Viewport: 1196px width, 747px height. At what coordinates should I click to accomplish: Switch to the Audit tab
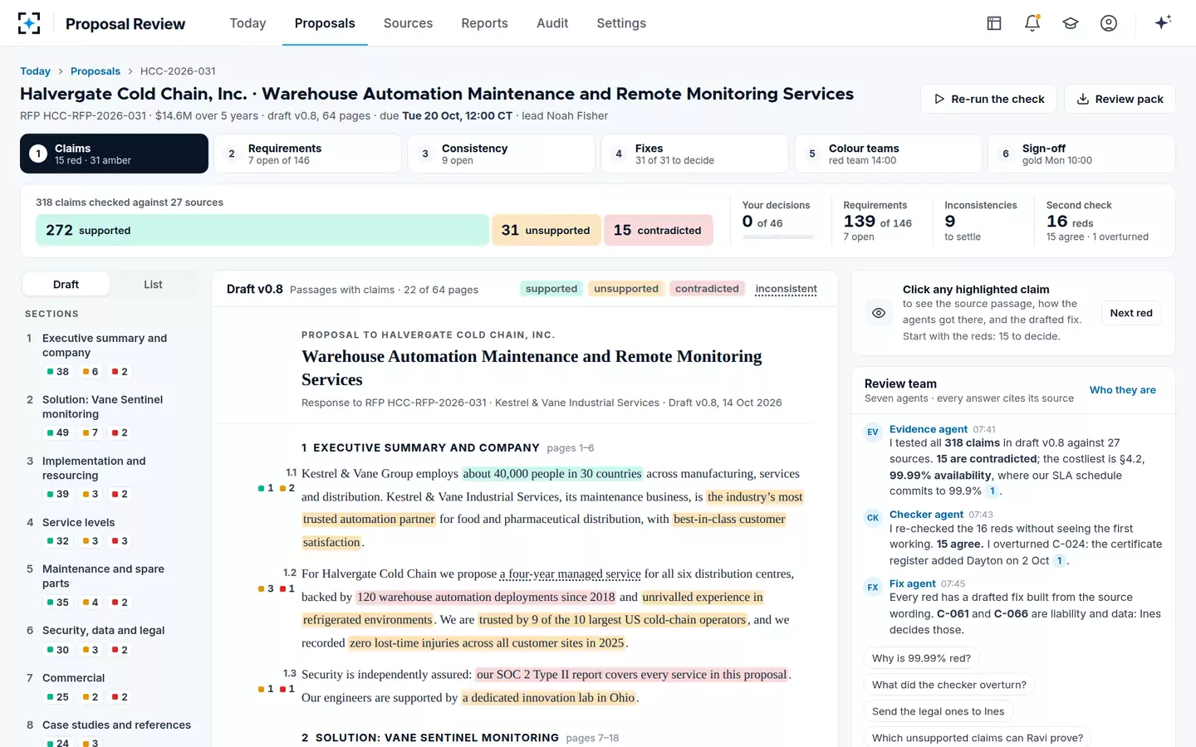(552, 23)
